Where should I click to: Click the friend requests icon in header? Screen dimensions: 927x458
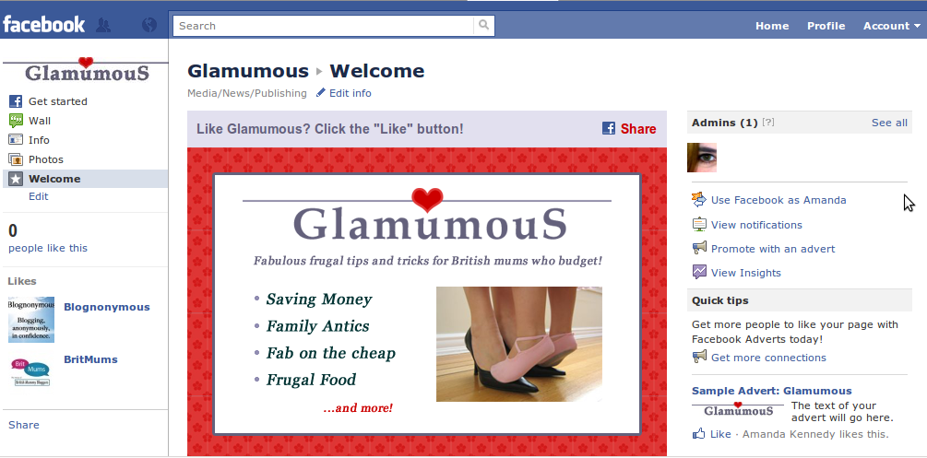[103, 25]
